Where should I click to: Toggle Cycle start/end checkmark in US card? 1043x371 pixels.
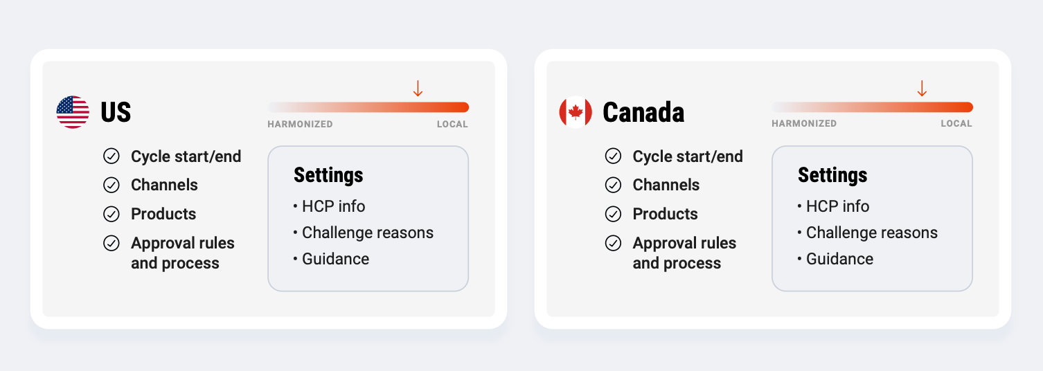(x=111, y=156)
